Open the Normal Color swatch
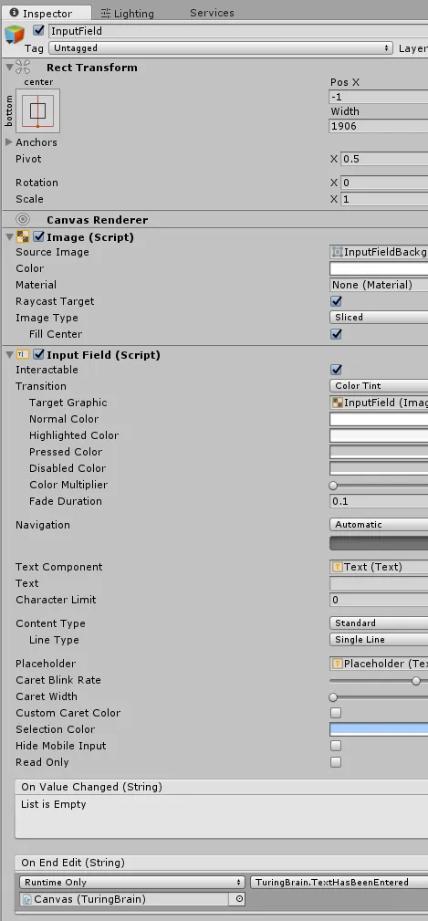Viewport: 428px width, 921px height. 379,419
